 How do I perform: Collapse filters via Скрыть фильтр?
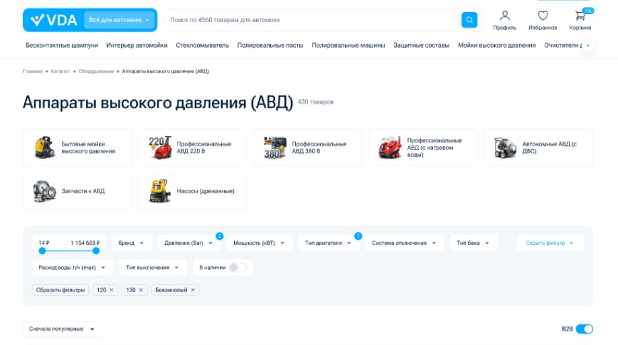[x=550, y=243]
